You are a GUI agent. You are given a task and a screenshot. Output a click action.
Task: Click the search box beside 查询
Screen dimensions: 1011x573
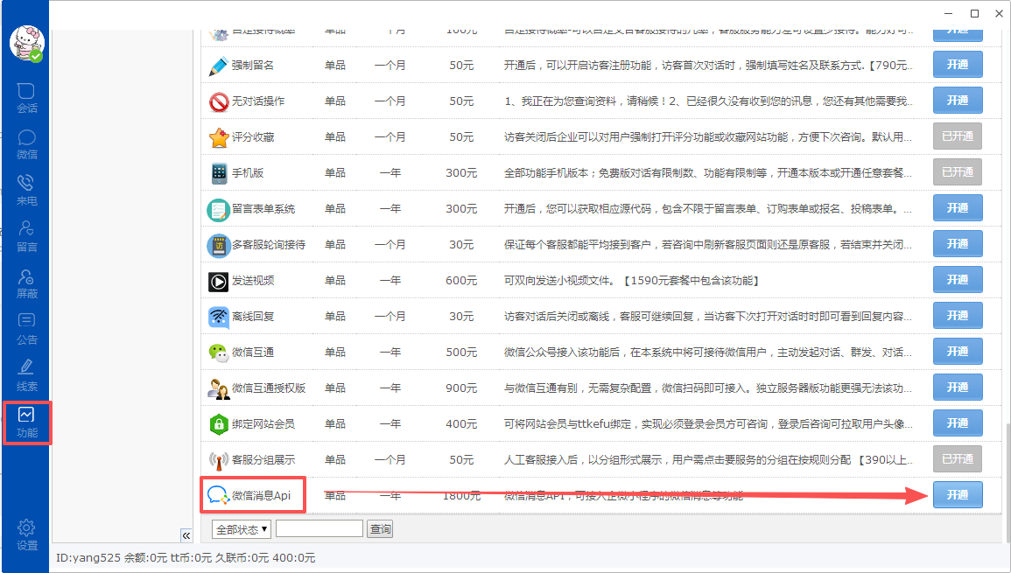(319, 529)
